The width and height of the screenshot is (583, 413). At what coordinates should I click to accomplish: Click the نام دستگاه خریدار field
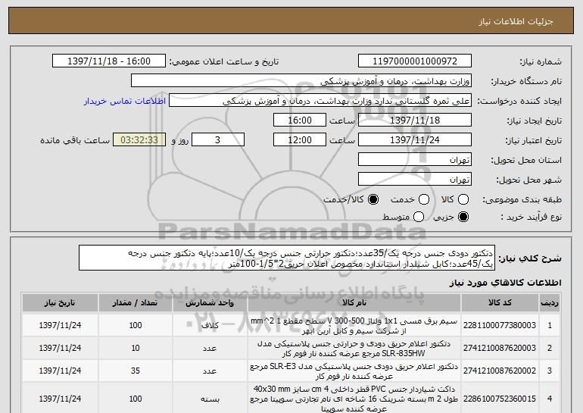pyautogui.click(x=301, y=81)
